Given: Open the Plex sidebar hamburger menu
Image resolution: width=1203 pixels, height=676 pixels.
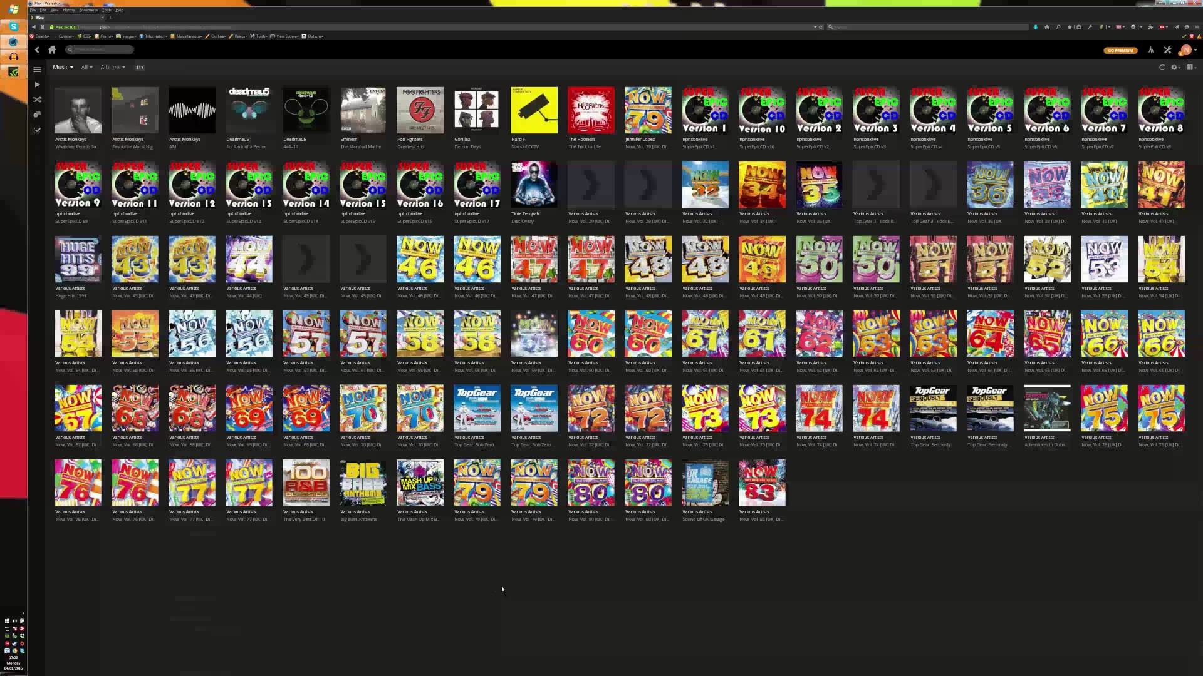Looking at the screenshot, I should (x=37, y=69).
